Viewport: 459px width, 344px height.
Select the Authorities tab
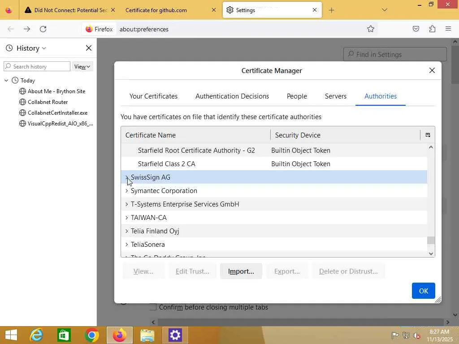pos(381,96)
